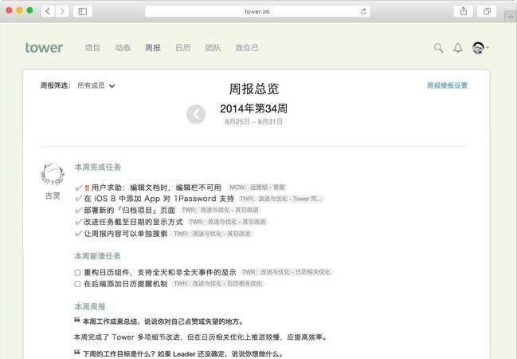This screenshot has height=359, width=517.
Task: Toggle Safari sidebar button
Action: click(x=83, y=11)
